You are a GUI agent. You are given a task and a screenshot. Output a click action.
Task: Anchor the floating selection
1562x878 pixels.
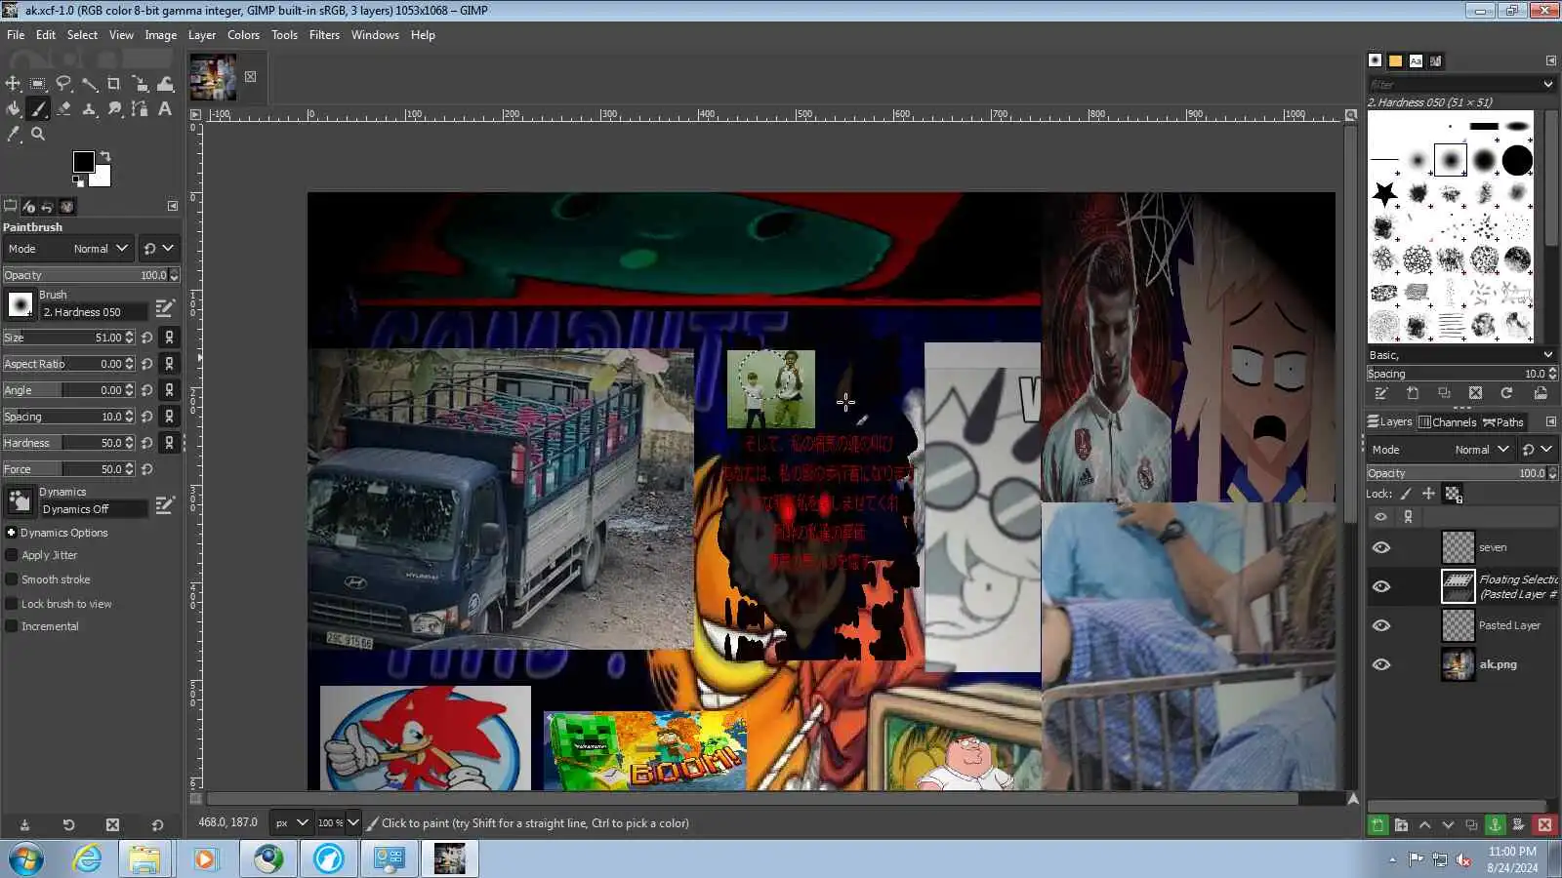[1495, 825]
